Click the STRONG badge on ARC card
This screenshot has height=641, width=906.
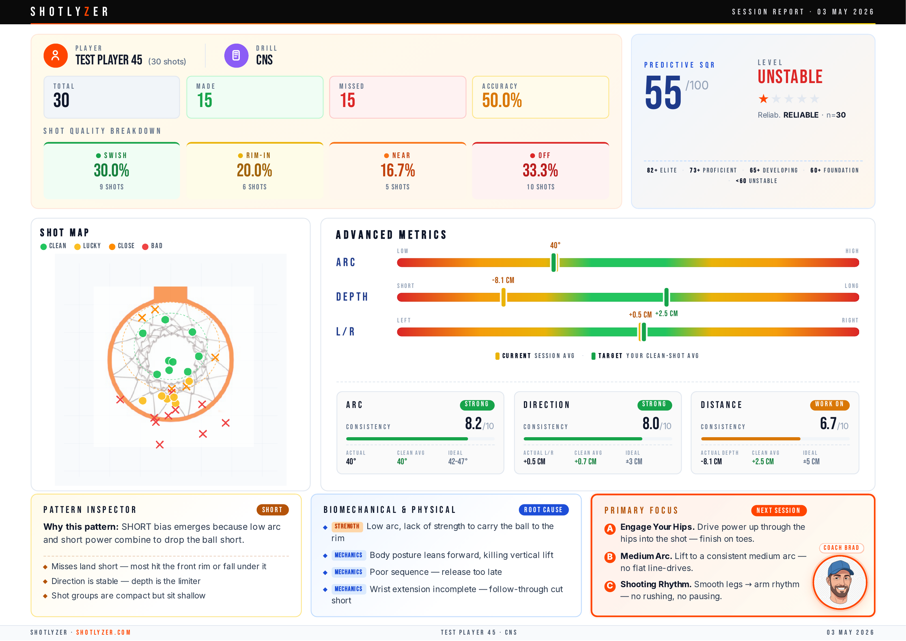pos(476,404)
